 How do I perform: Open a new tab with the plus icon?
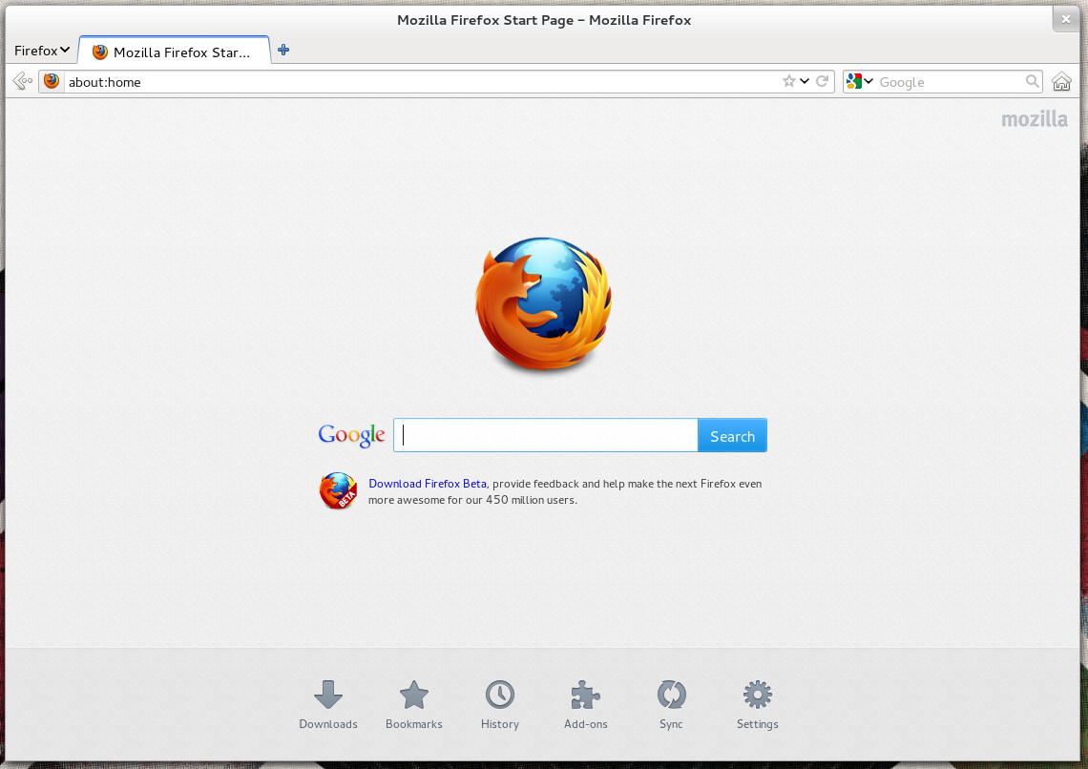[283, 50]
